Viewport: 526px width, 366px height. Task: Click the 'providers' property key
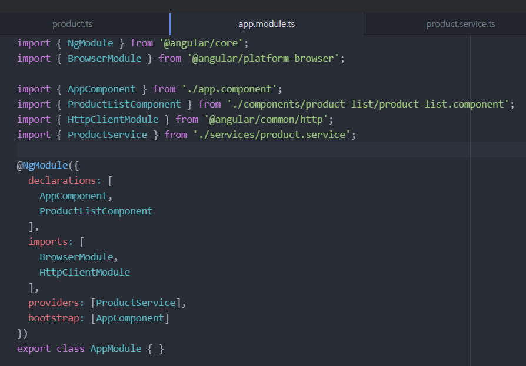pyautogui.click(x=54, y=303)
